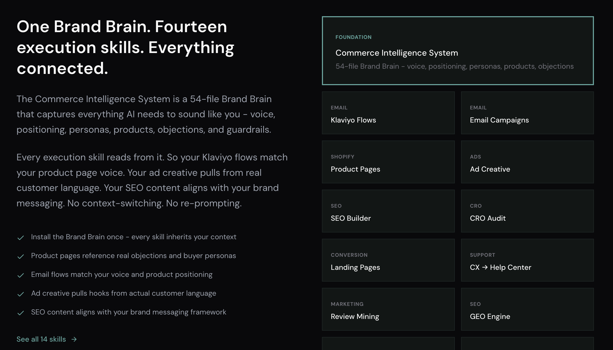Click the arrow icon beside See all 14 skills
Image resolution: width=613 pixels, height=350 pixels.
point(74,339)
